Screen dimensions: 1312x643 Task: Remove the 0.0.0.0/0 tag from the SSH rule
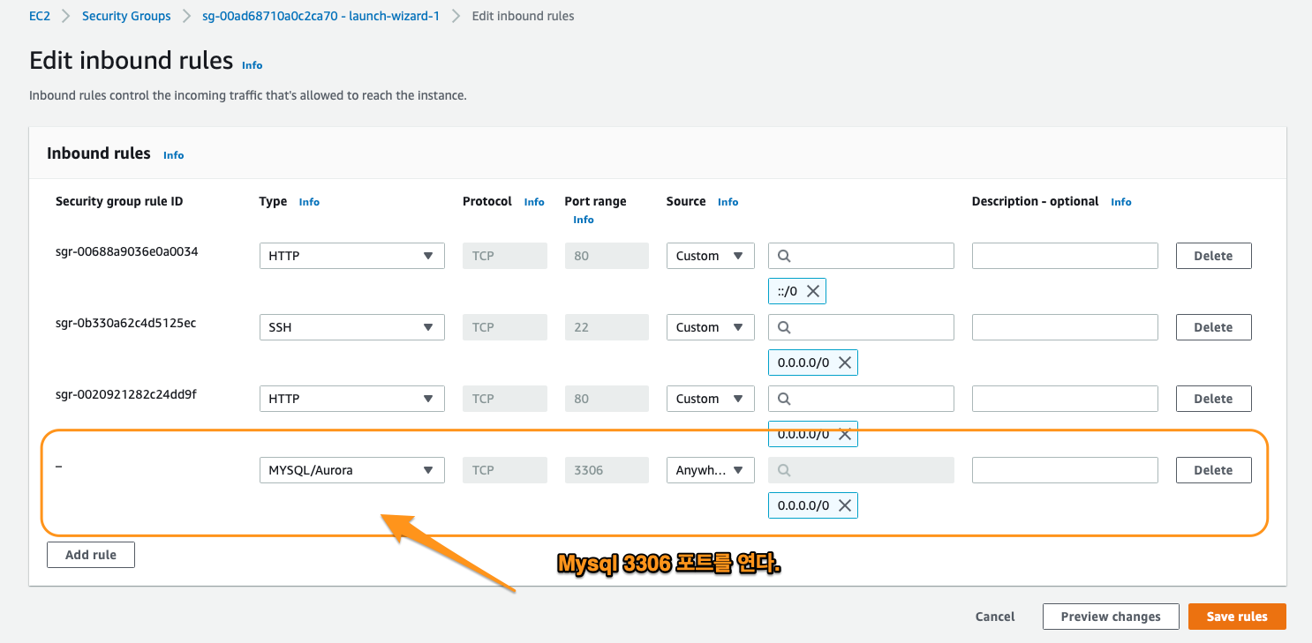(844, 362)
